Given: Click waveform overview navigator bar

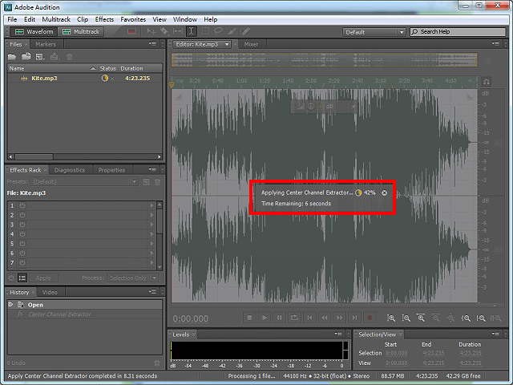Looking at the screenshot, I should coord(324,60).
